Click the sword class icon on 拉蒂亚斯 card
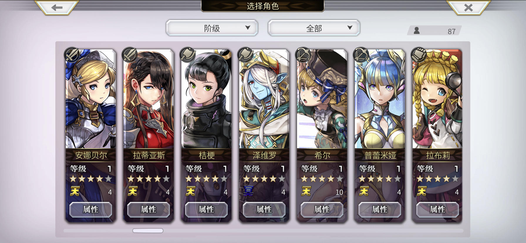 point(129,54)
